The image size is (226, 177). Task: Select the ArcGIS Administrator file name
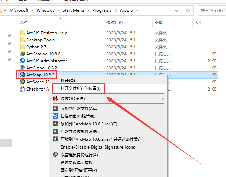point(47,61)
